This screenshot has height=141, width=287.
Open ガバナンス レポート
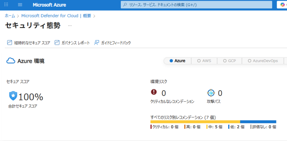tap(72, 43)
